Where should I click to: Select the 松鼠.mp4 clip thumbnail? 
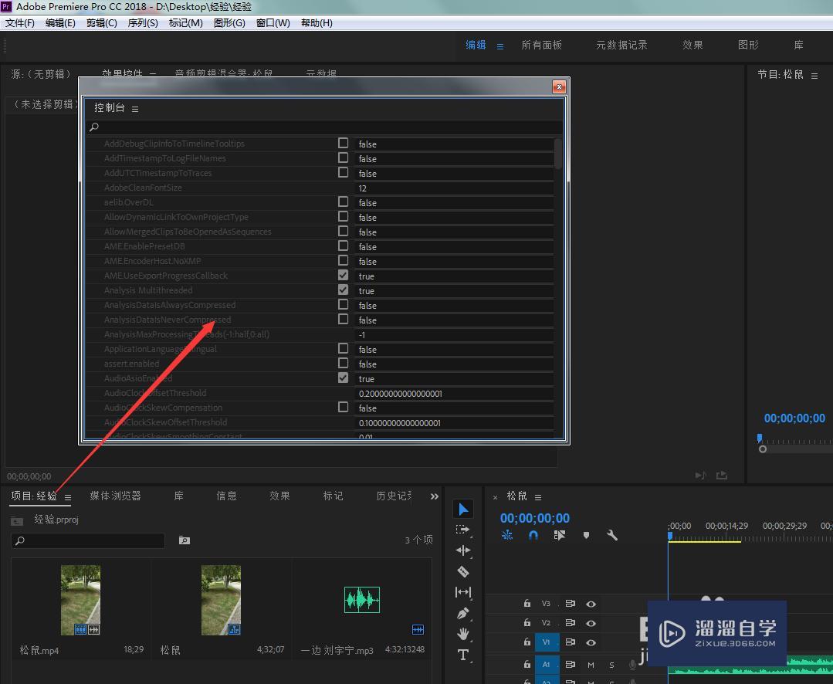pos(80,600)
